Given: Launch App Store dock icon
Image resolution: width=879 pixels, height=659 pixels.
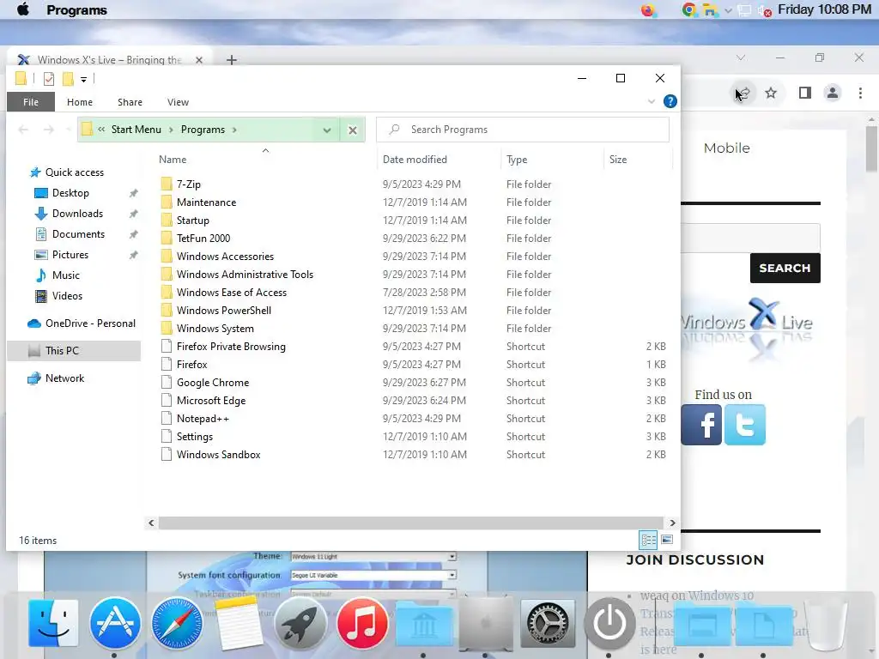Looking at the screenshot, I should [115, 623].
